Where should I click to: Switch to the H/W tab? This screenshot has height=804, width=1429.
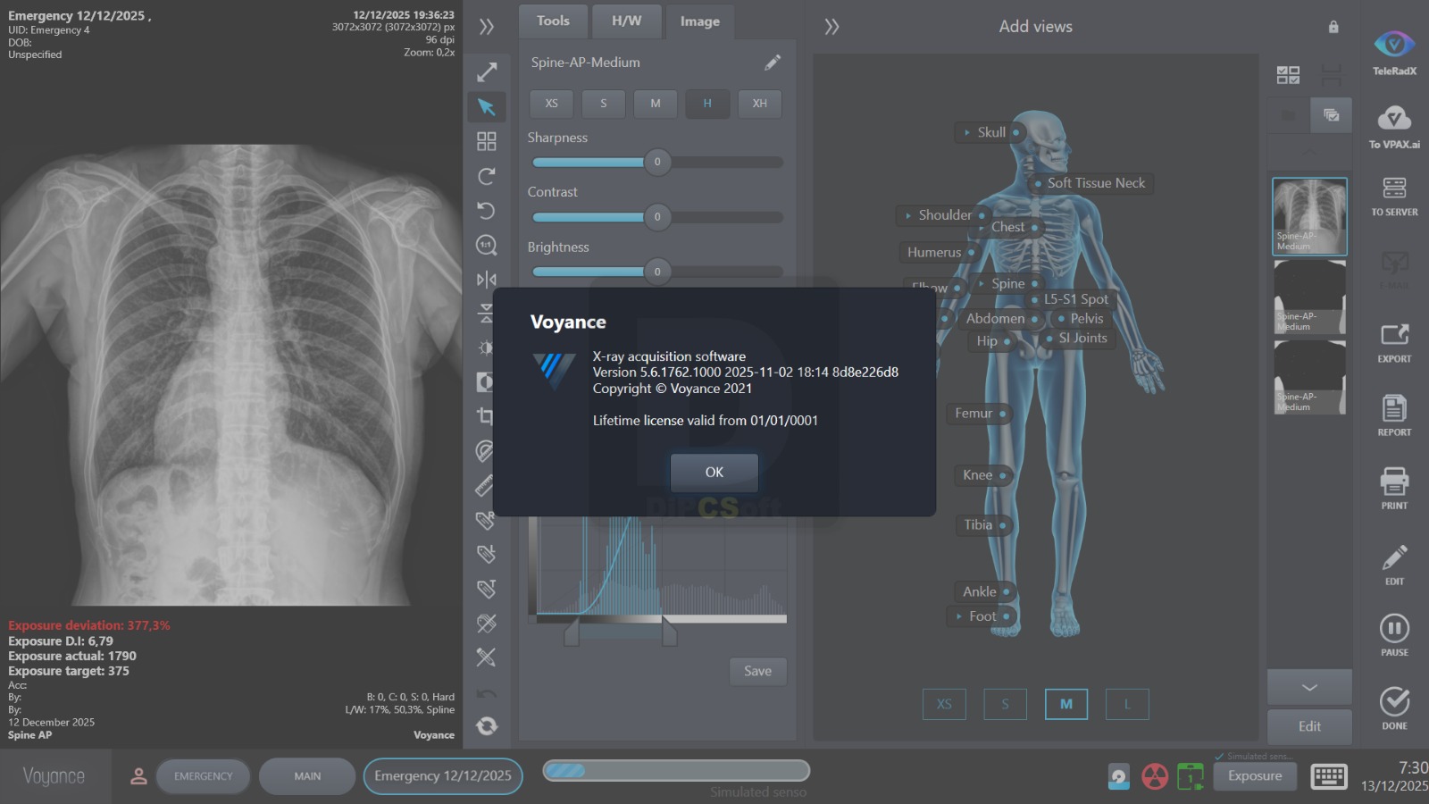pyautogui.click(x=626, y=21)
